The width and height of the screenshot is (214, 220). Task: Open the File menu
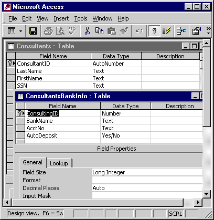(x=13, y=18)
